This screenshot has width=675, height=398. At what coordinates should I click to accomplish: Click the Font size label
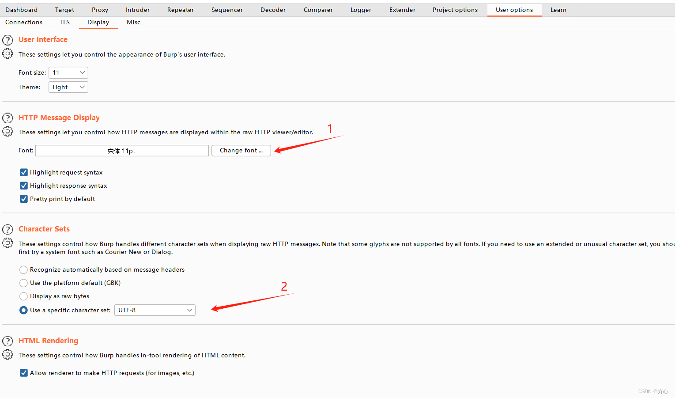[32, 72]
